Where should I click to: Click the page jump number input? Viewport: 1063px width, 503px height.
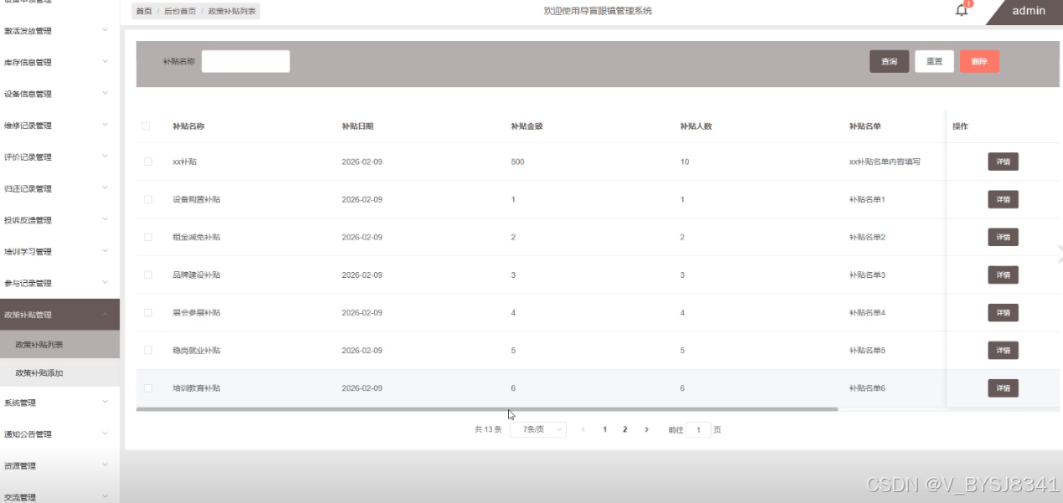click(x=697, y=429)
